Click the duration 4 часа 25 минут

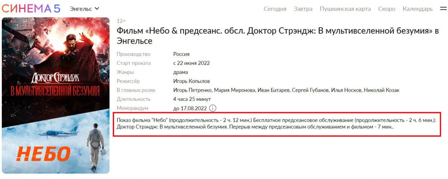(192, 99)
